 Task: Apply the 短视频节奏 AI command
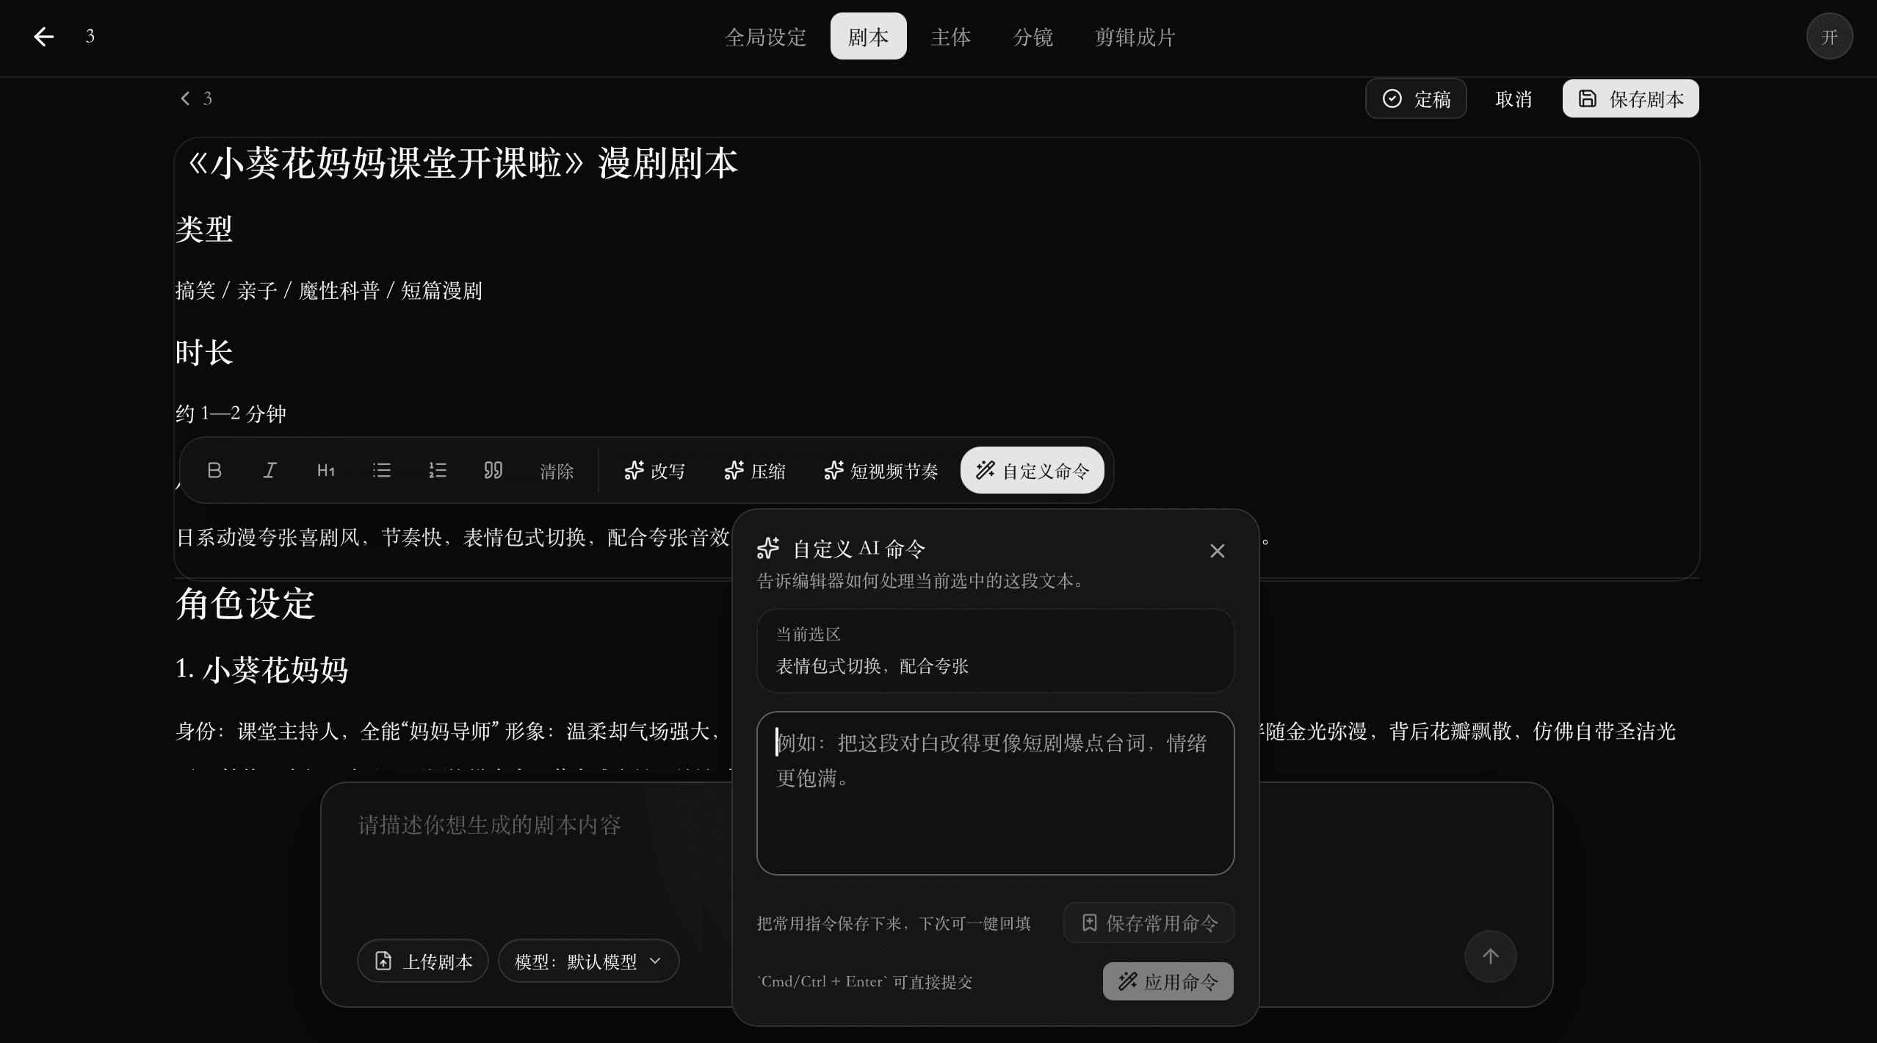(880, 471)
